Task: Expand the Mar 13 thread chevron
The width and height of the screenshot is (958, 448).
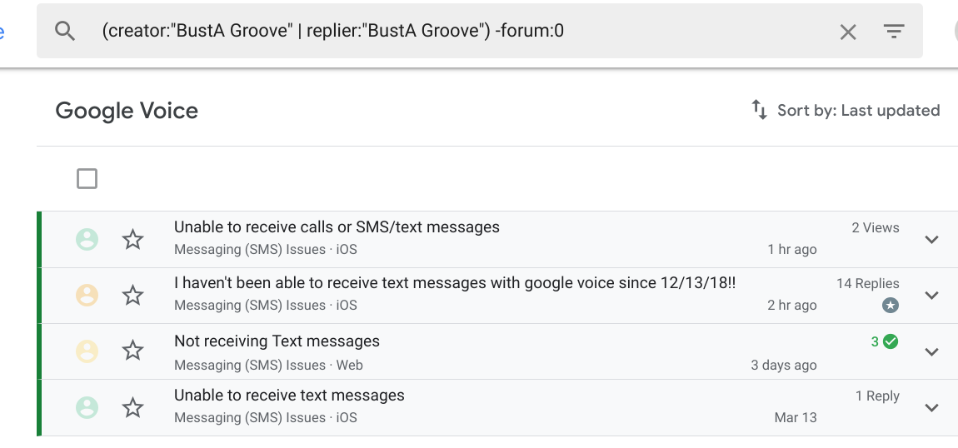Action: (931, 408)
